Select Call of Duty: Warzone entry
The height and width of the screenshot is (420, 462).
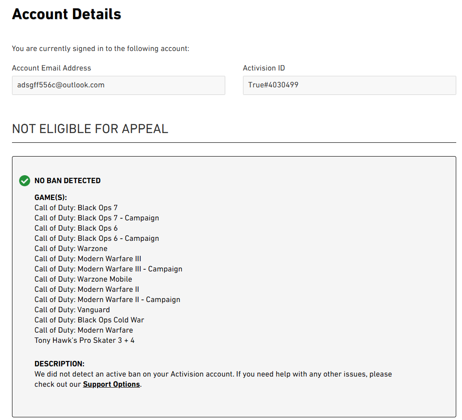pos(71,248)
